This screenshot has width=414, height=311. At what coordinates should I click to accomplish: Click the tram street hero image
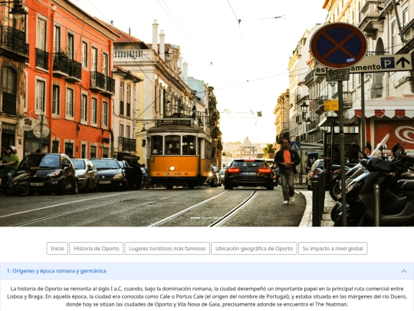coord(207,113)
